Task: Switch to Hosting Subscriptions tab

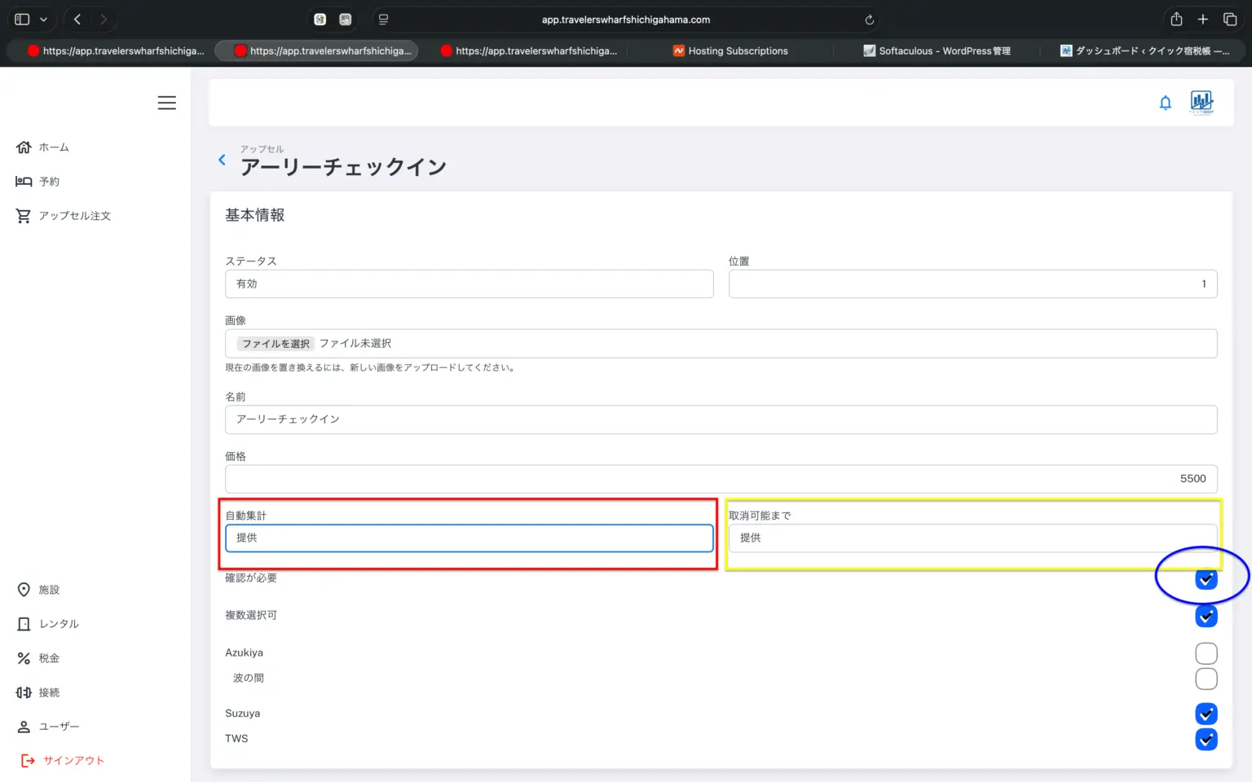Action: point(737,51)
